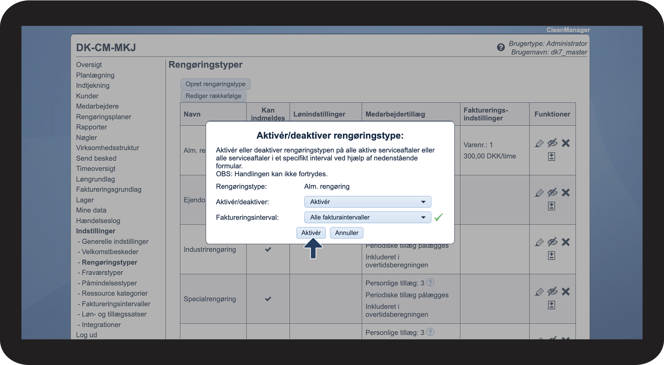Toggle the crossed-eye icon for Specialrengøring

552,291
